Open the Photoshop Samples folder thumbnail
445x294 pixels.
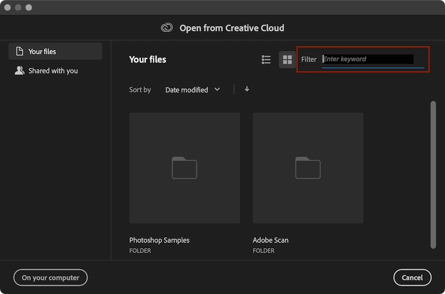185,168
